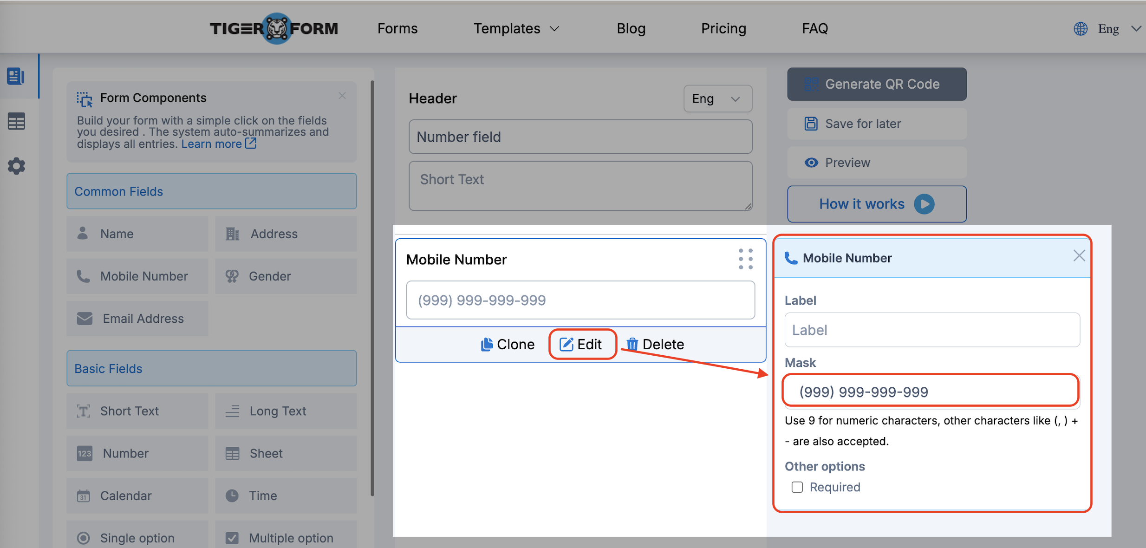Open the form builder sidebar icon
Viewport: 1146px width, 548px height.
click(x=16, y=76)
